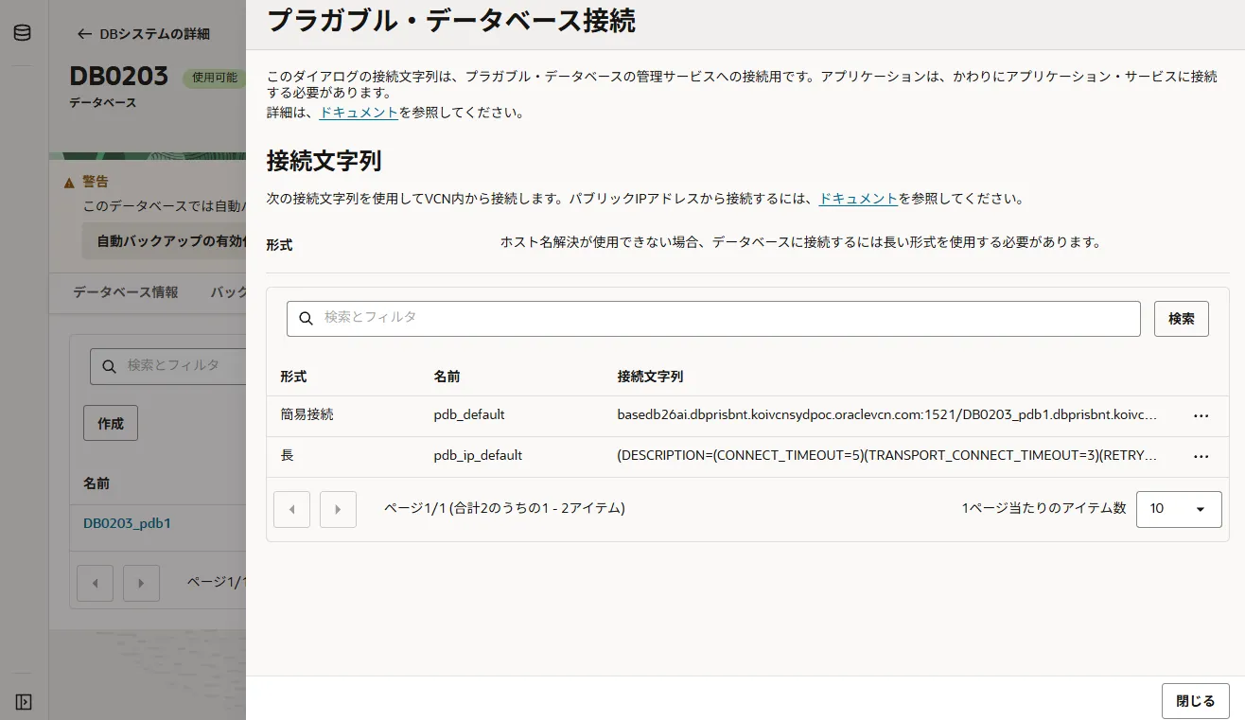Click next page arrow in background PDB list
This screenshot has height=720, width=1245.
pyautogui.click(x=141, y=583)
